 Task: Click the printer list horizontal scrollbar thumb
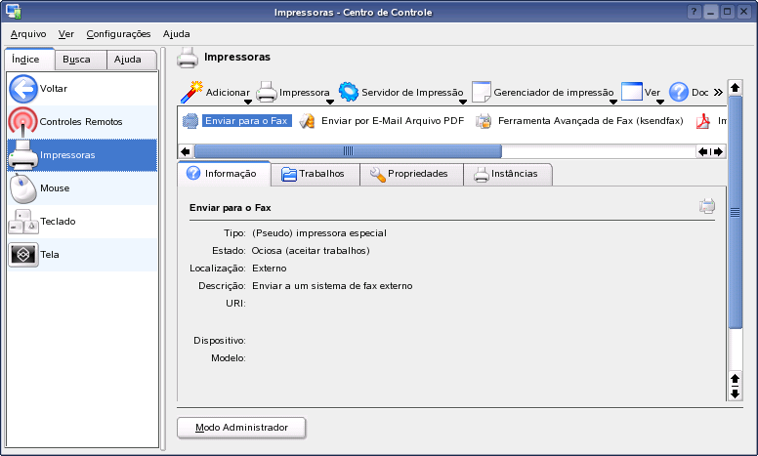(x=348, y=151)
